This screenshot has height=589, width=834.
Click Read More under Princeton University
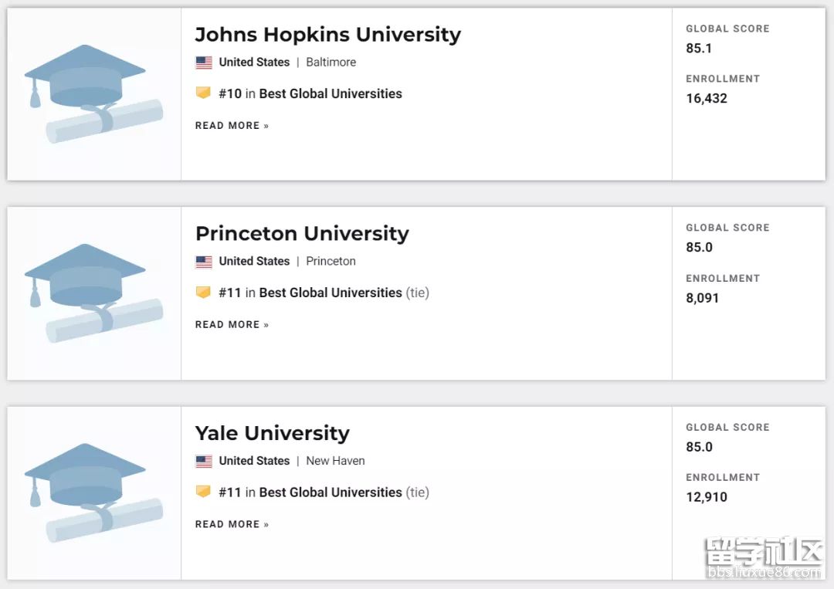(232, 325)
